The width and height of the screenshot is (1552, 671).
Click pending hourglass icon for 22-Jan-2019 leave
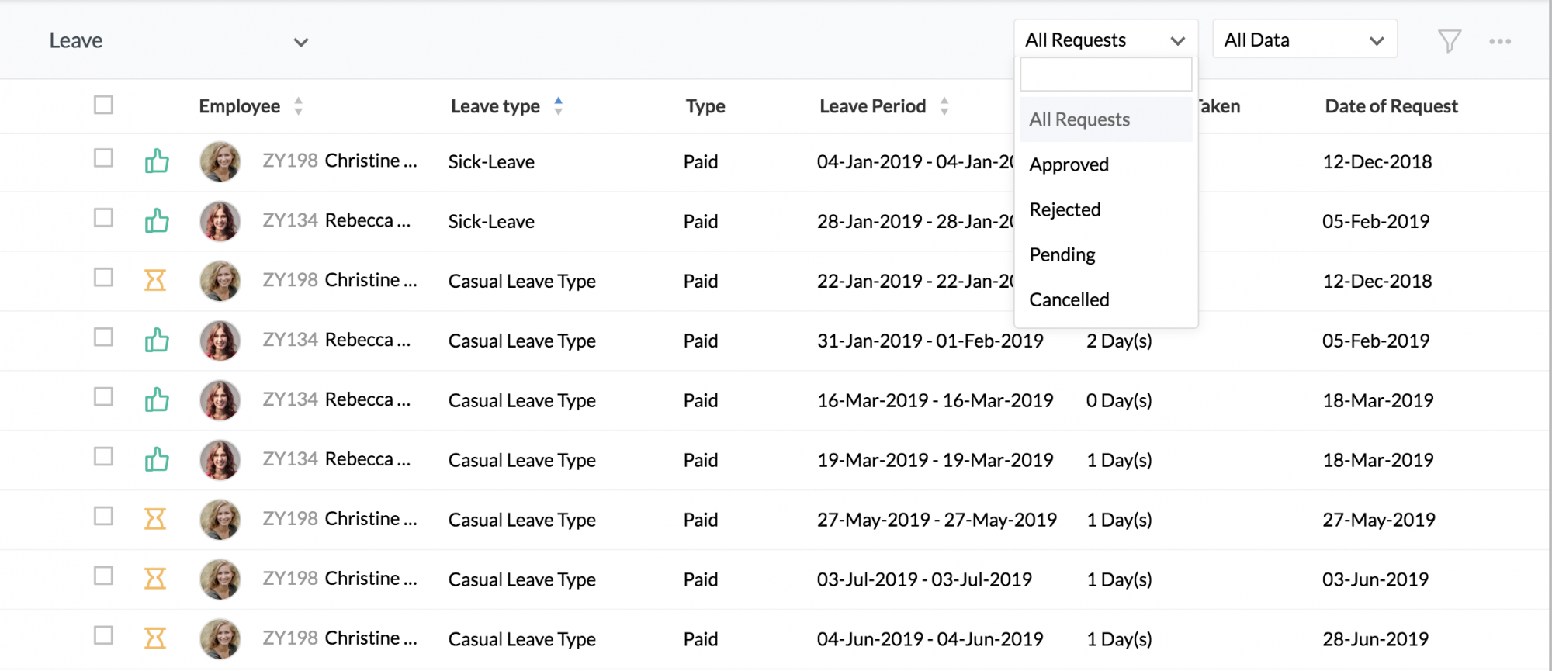(x=155, y=280)
